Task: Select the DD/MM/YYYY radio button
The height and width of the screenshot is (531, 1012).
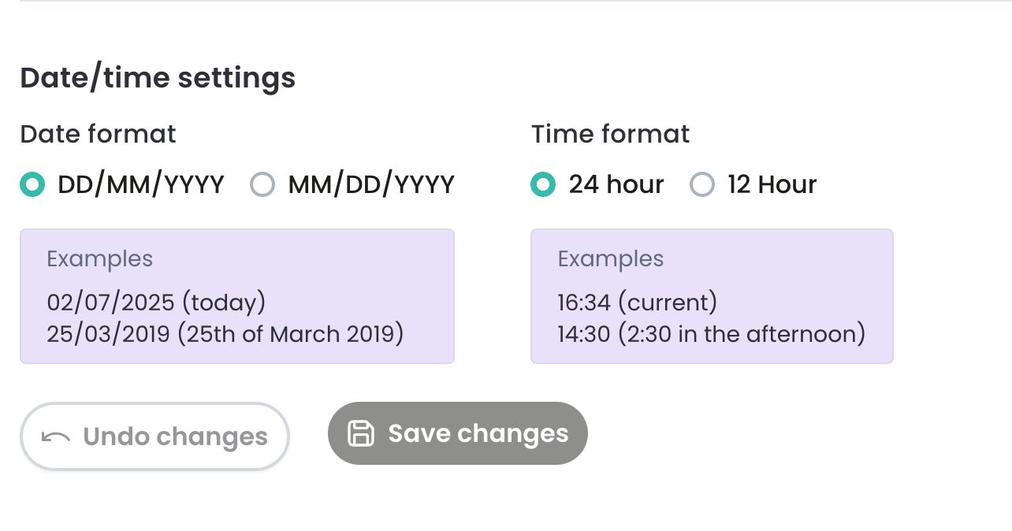Action: tap(32, 185)
